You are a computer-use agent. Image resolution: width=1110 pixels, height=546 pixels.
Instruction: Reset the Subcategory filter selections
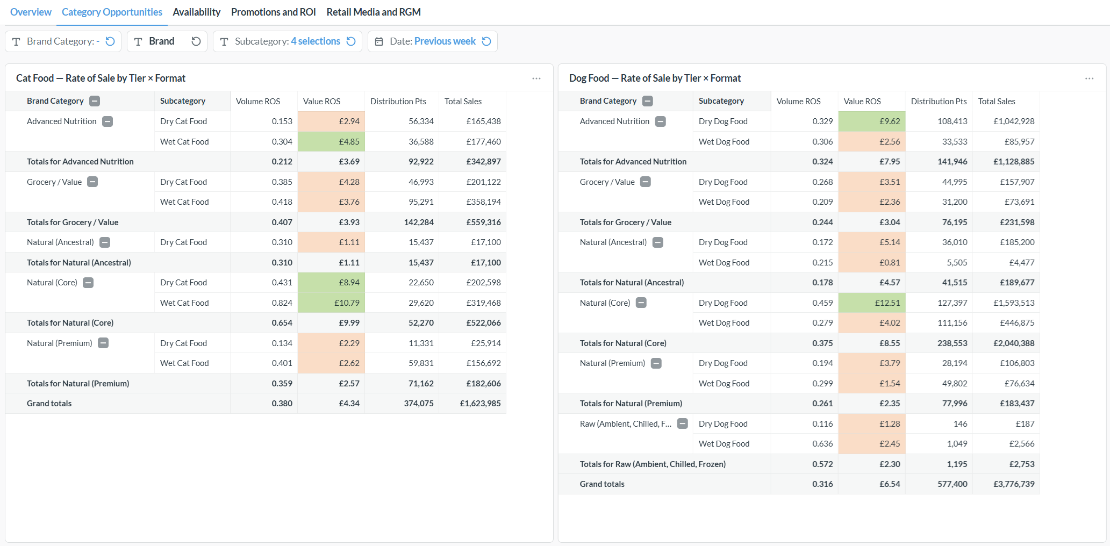click(x=351, y=41)
